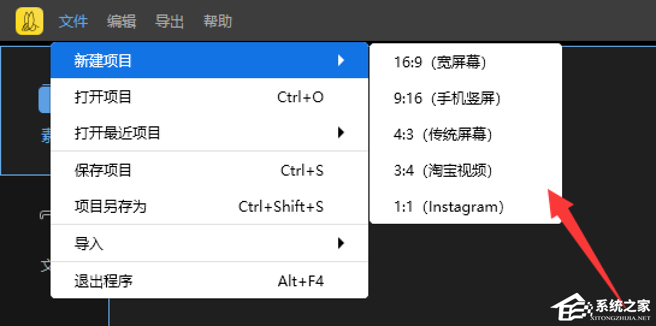Expand the arrow beside 新建项目
Viewport: 656px width, 326px height.
(341, 61)
